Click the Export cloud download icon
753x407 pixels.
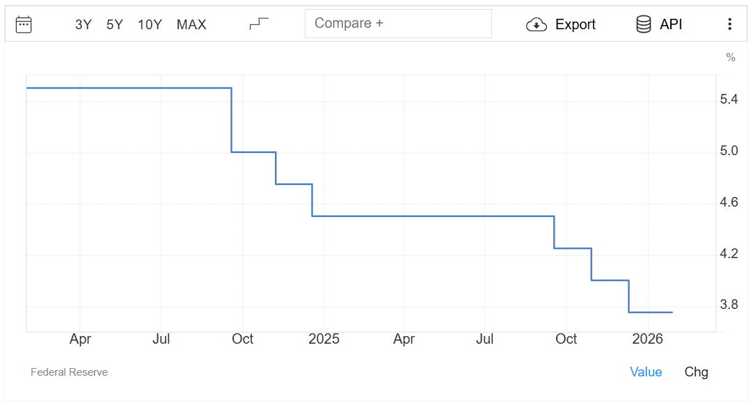click(536, 24)
